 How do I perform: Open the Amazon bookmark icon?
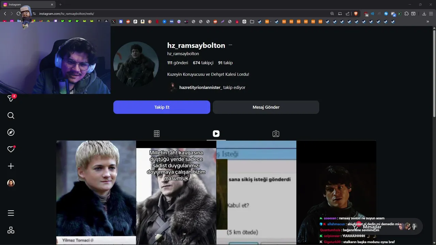pos(142,21)
